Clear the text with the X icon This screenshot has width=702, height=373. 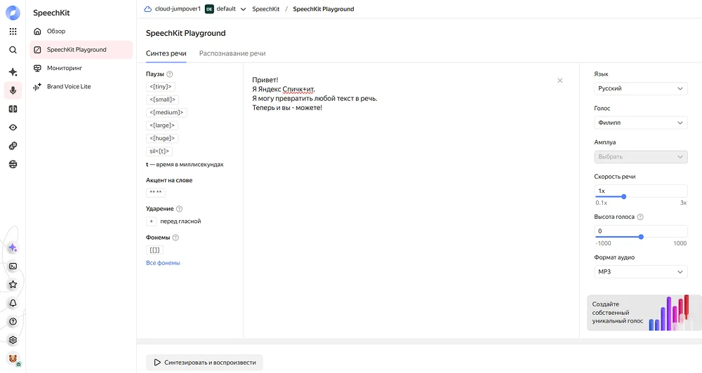click(559, 81)
